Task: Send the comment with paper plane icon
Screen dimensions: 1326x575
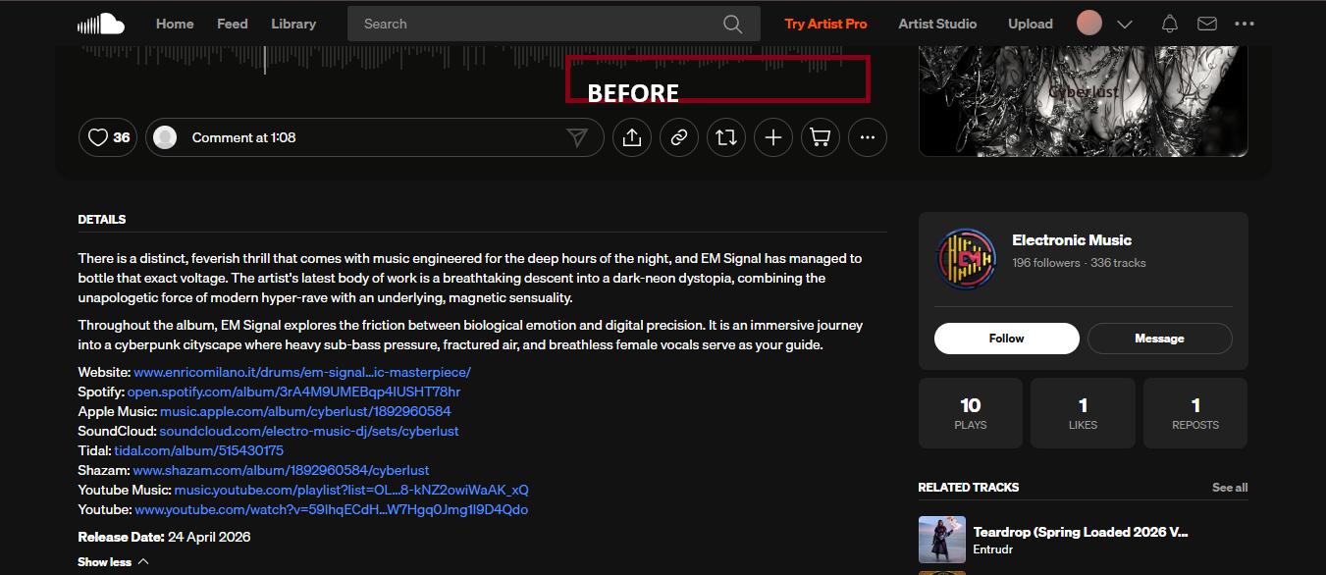Action: click(577, 137)
